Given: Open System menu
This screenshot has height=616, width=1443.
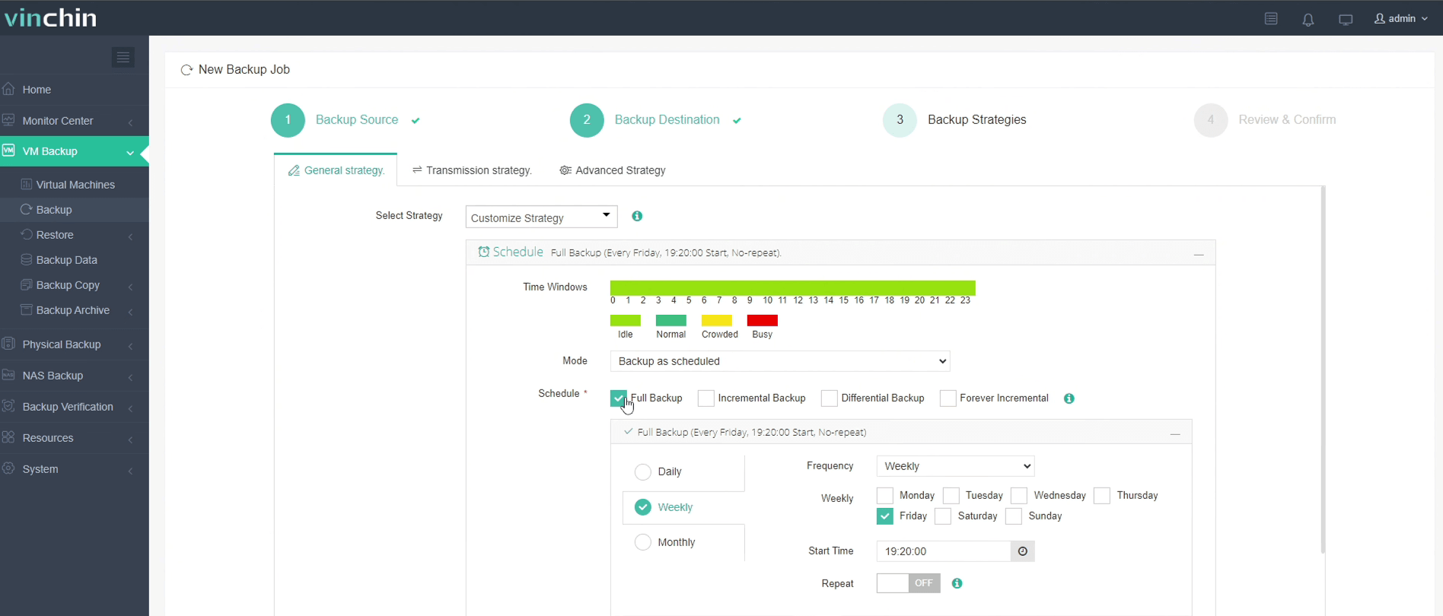Looking at the screenshot, I should (x=75, y=468).
